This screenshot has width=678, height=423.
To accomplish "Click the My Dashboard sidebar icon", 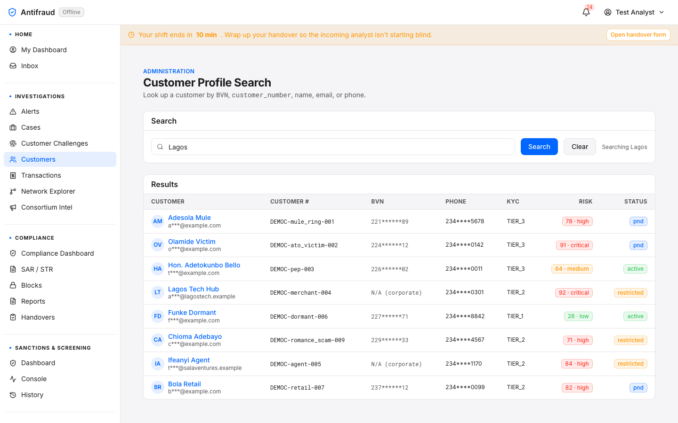I will 13,50.
